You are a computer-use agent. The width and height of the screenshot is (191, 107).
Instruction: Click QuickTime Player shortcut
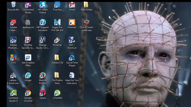click(x=72, y=57)
